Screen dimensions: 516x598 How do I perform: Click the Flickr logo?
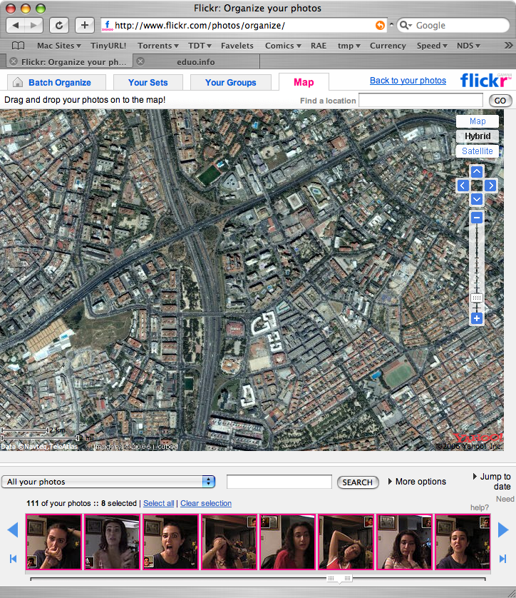point(486,81)
